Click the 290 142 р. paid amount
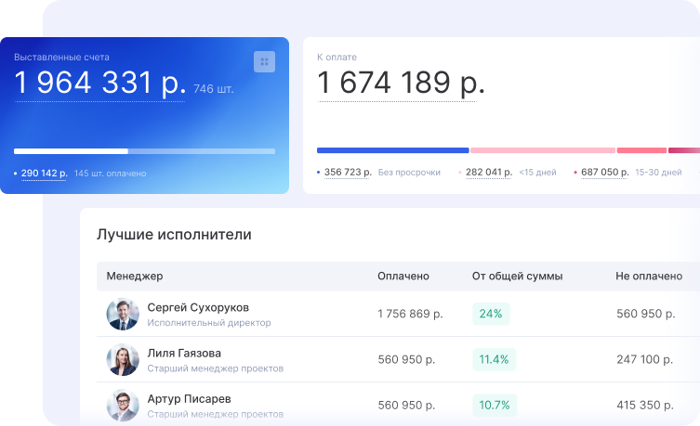The width and height of the screenshot is (700, 426). pos(44,173)
